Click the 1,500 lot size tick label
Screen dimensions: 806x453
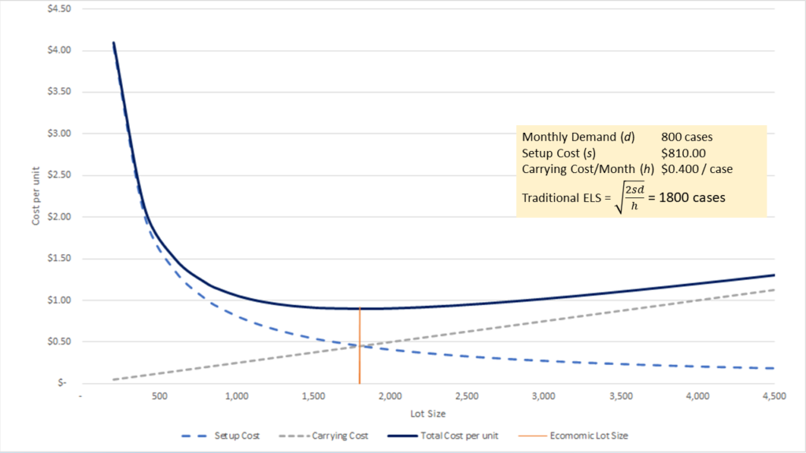coord(312,395)
